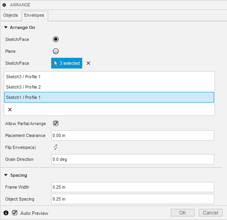This screenshot has width=227, height=220.
Task: Select the Sketch3 / Profile 1 row
Action: point(109,77)
